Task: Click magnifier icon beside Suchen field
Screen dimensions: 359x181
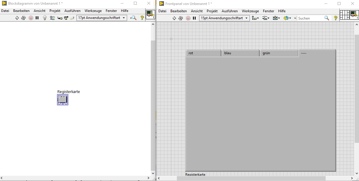Action: (x=327, y=18)
